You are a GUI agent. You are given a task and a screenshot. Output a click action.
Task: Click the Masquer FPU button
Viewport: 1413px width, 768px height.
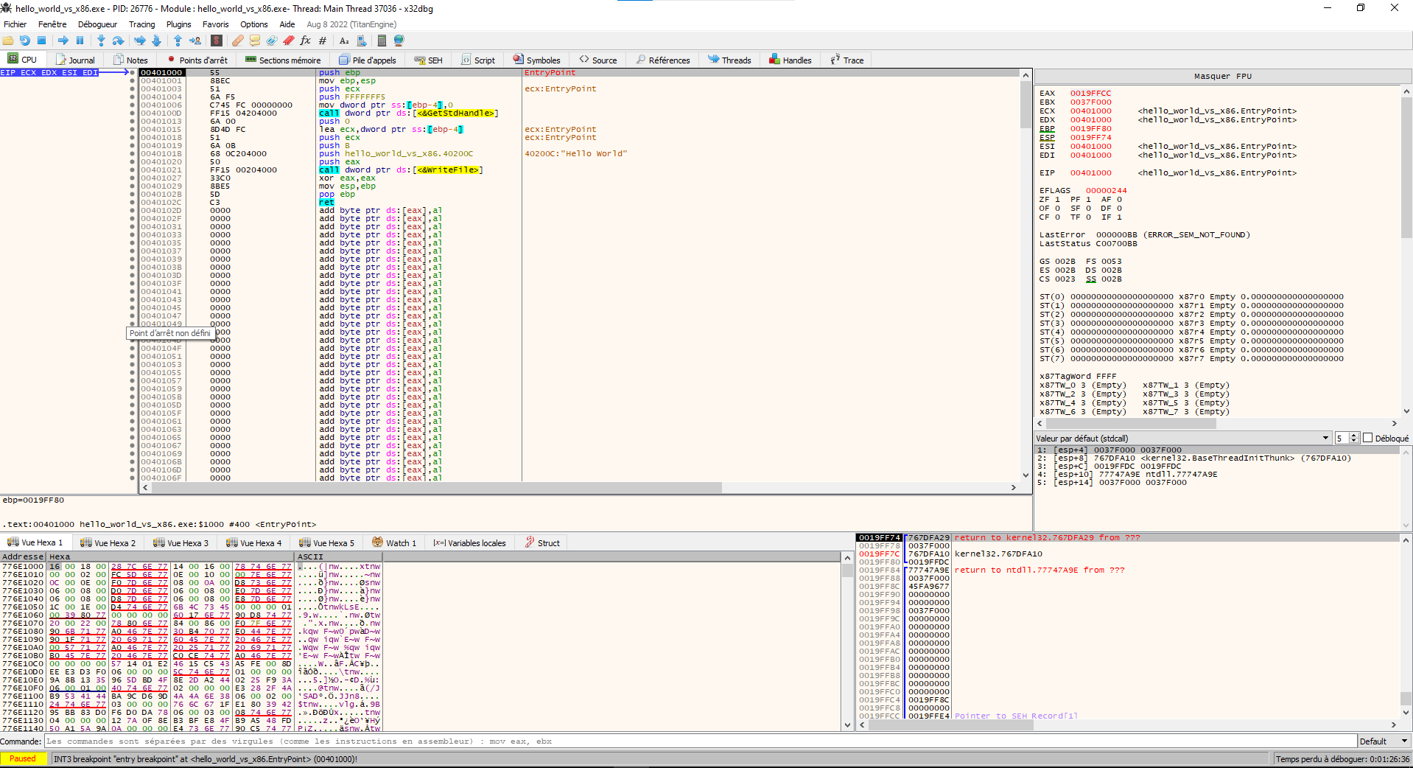pyautogui.click(x=1222, y=76)
